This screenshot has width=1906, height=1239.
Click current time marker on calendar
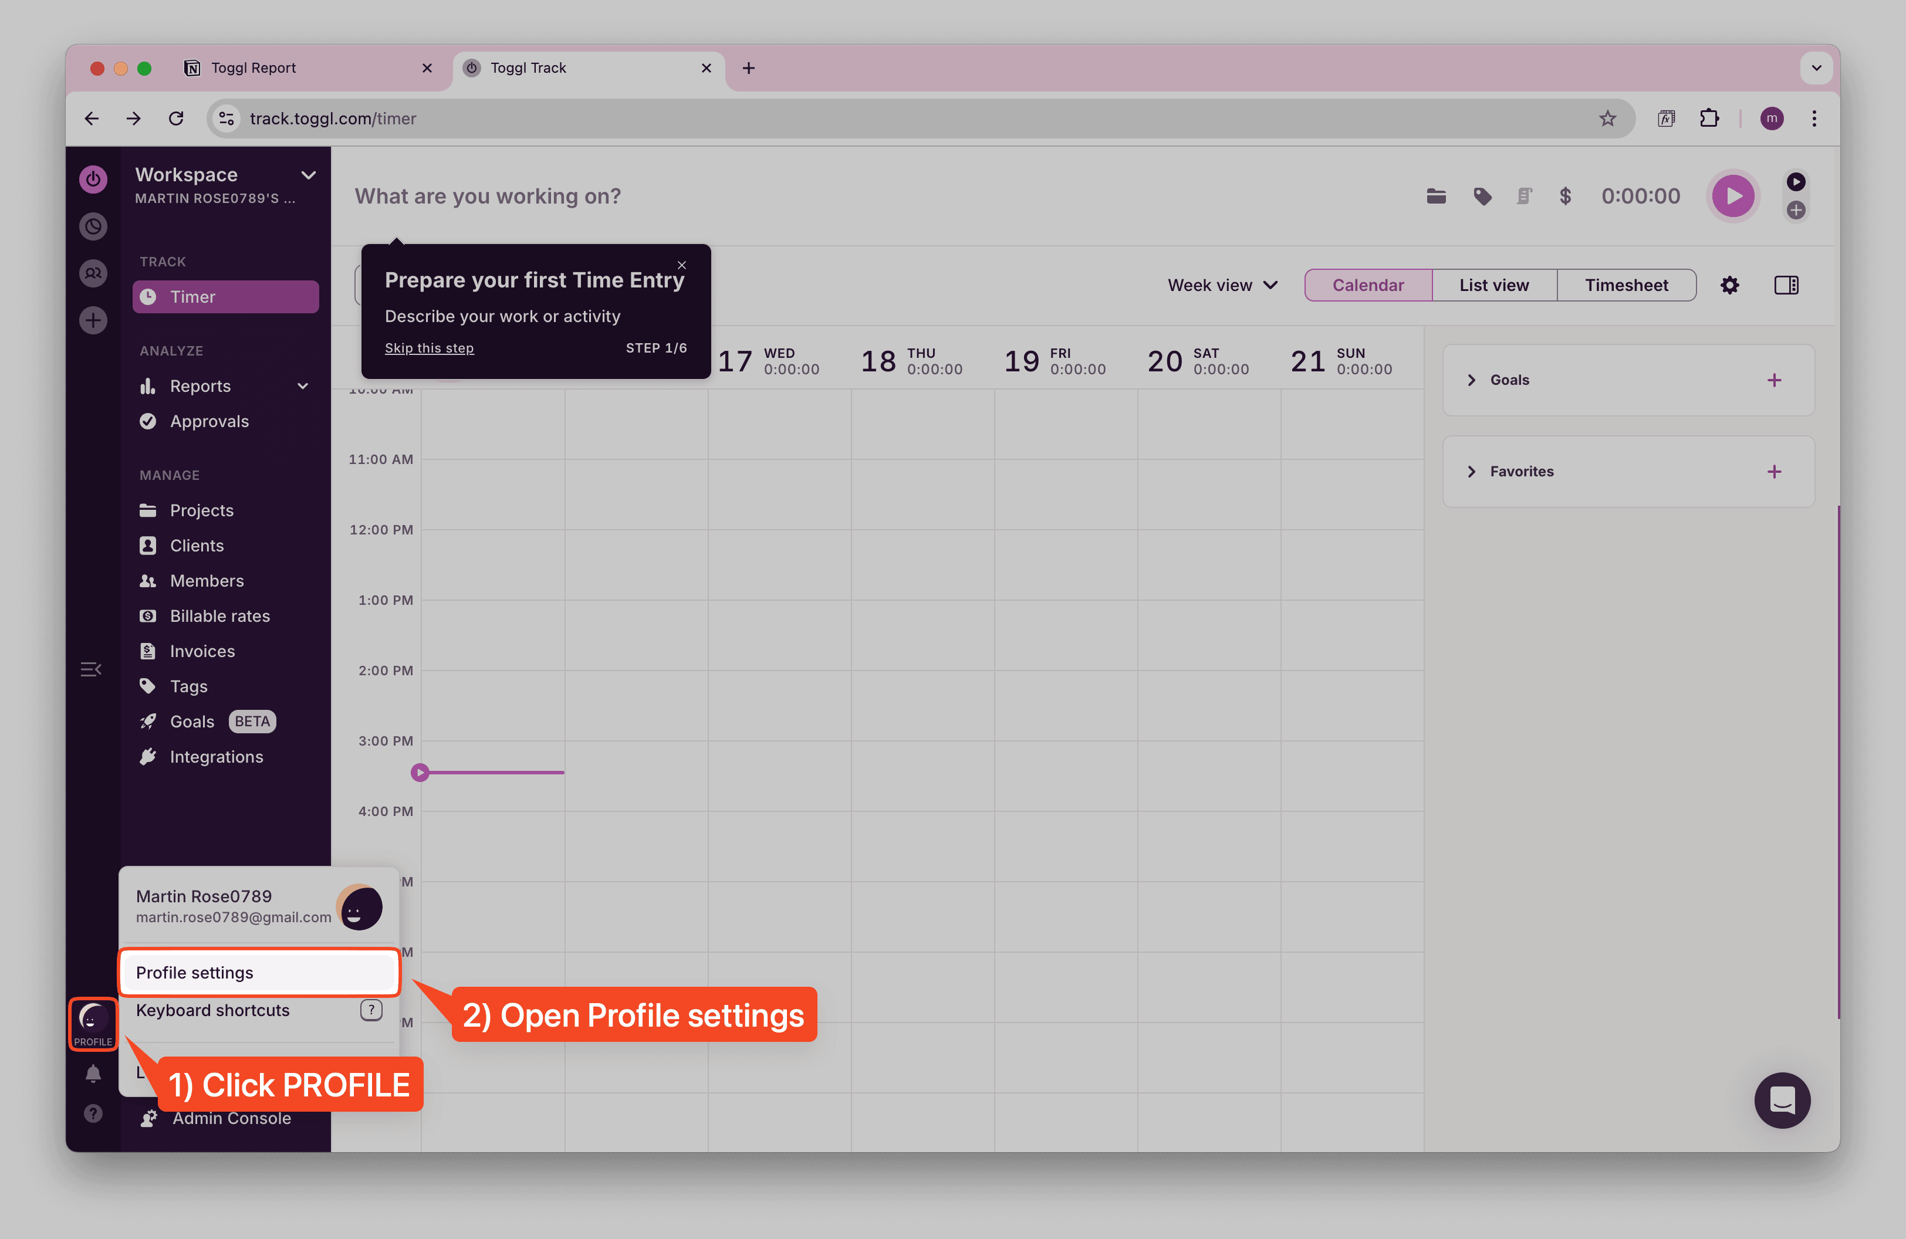[420, 773]
